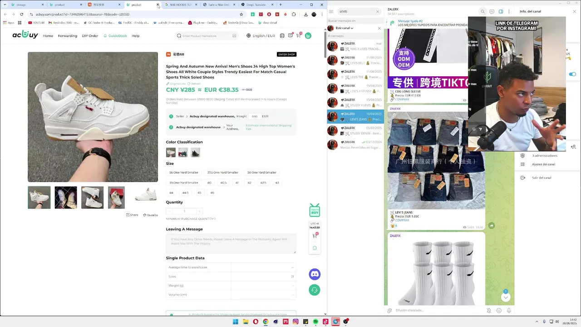This screenshot has height=327, width=581.
Task: Expand the Este canal search scope dropdown
Action: [x=345, y=28]
